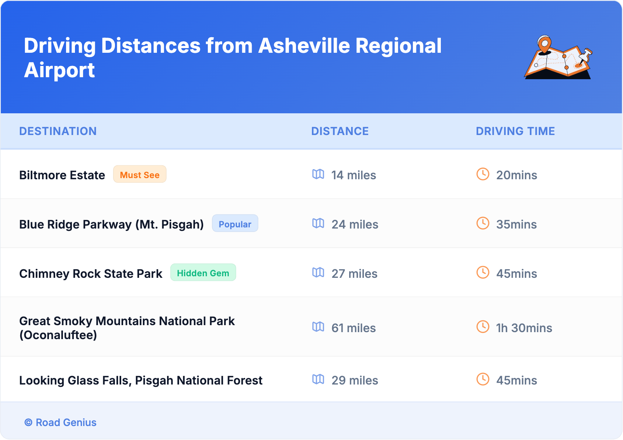Select Blue Ridge Parkway (Mt. Pisgah) destination

[x=111, y=225]
